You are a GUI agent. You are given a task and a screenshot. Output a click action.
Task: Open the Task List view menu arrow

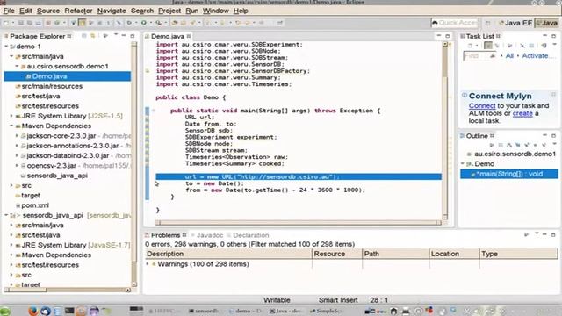tap(554, 45)
